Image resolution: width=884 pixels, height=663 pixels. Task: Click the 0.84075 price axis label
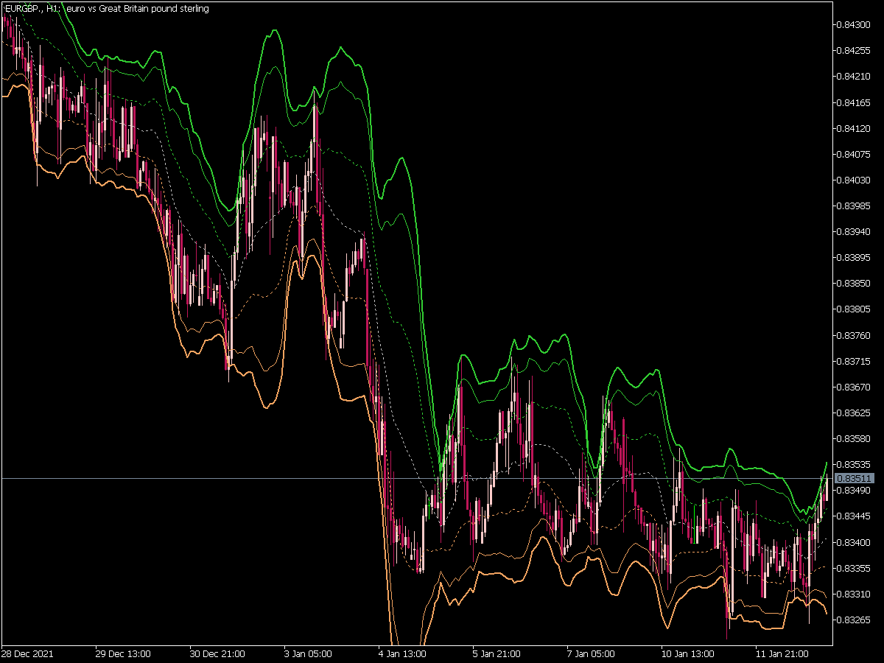click(x=855, y=154)
